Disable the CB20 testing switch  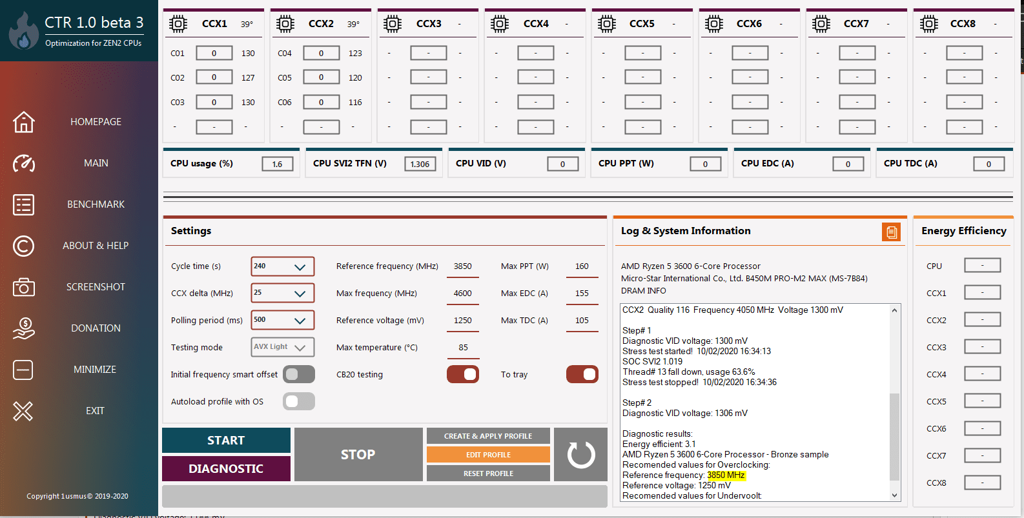pyautogui.click(x=463, y=374)
